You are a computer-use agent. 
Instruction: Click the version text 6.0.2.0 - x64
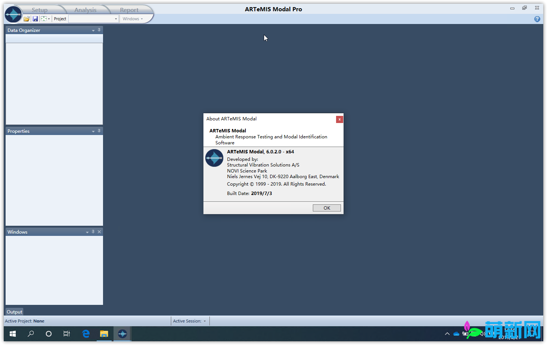280,152
